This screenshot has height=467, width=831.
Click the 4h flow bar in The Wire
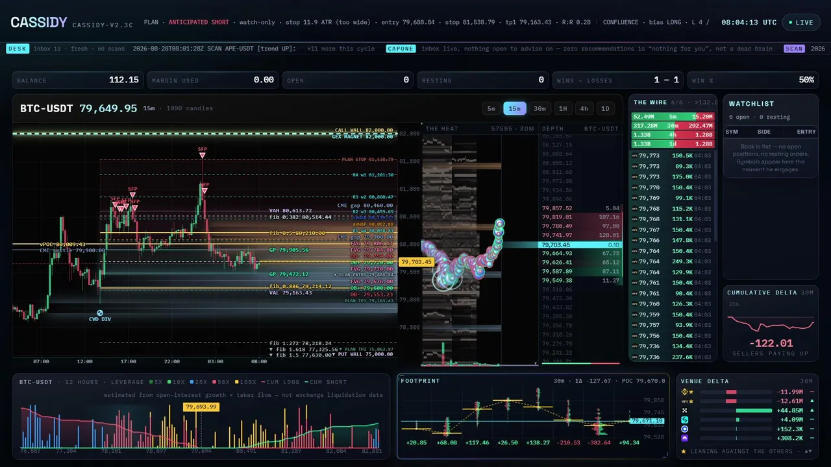(x=673, y=135)
